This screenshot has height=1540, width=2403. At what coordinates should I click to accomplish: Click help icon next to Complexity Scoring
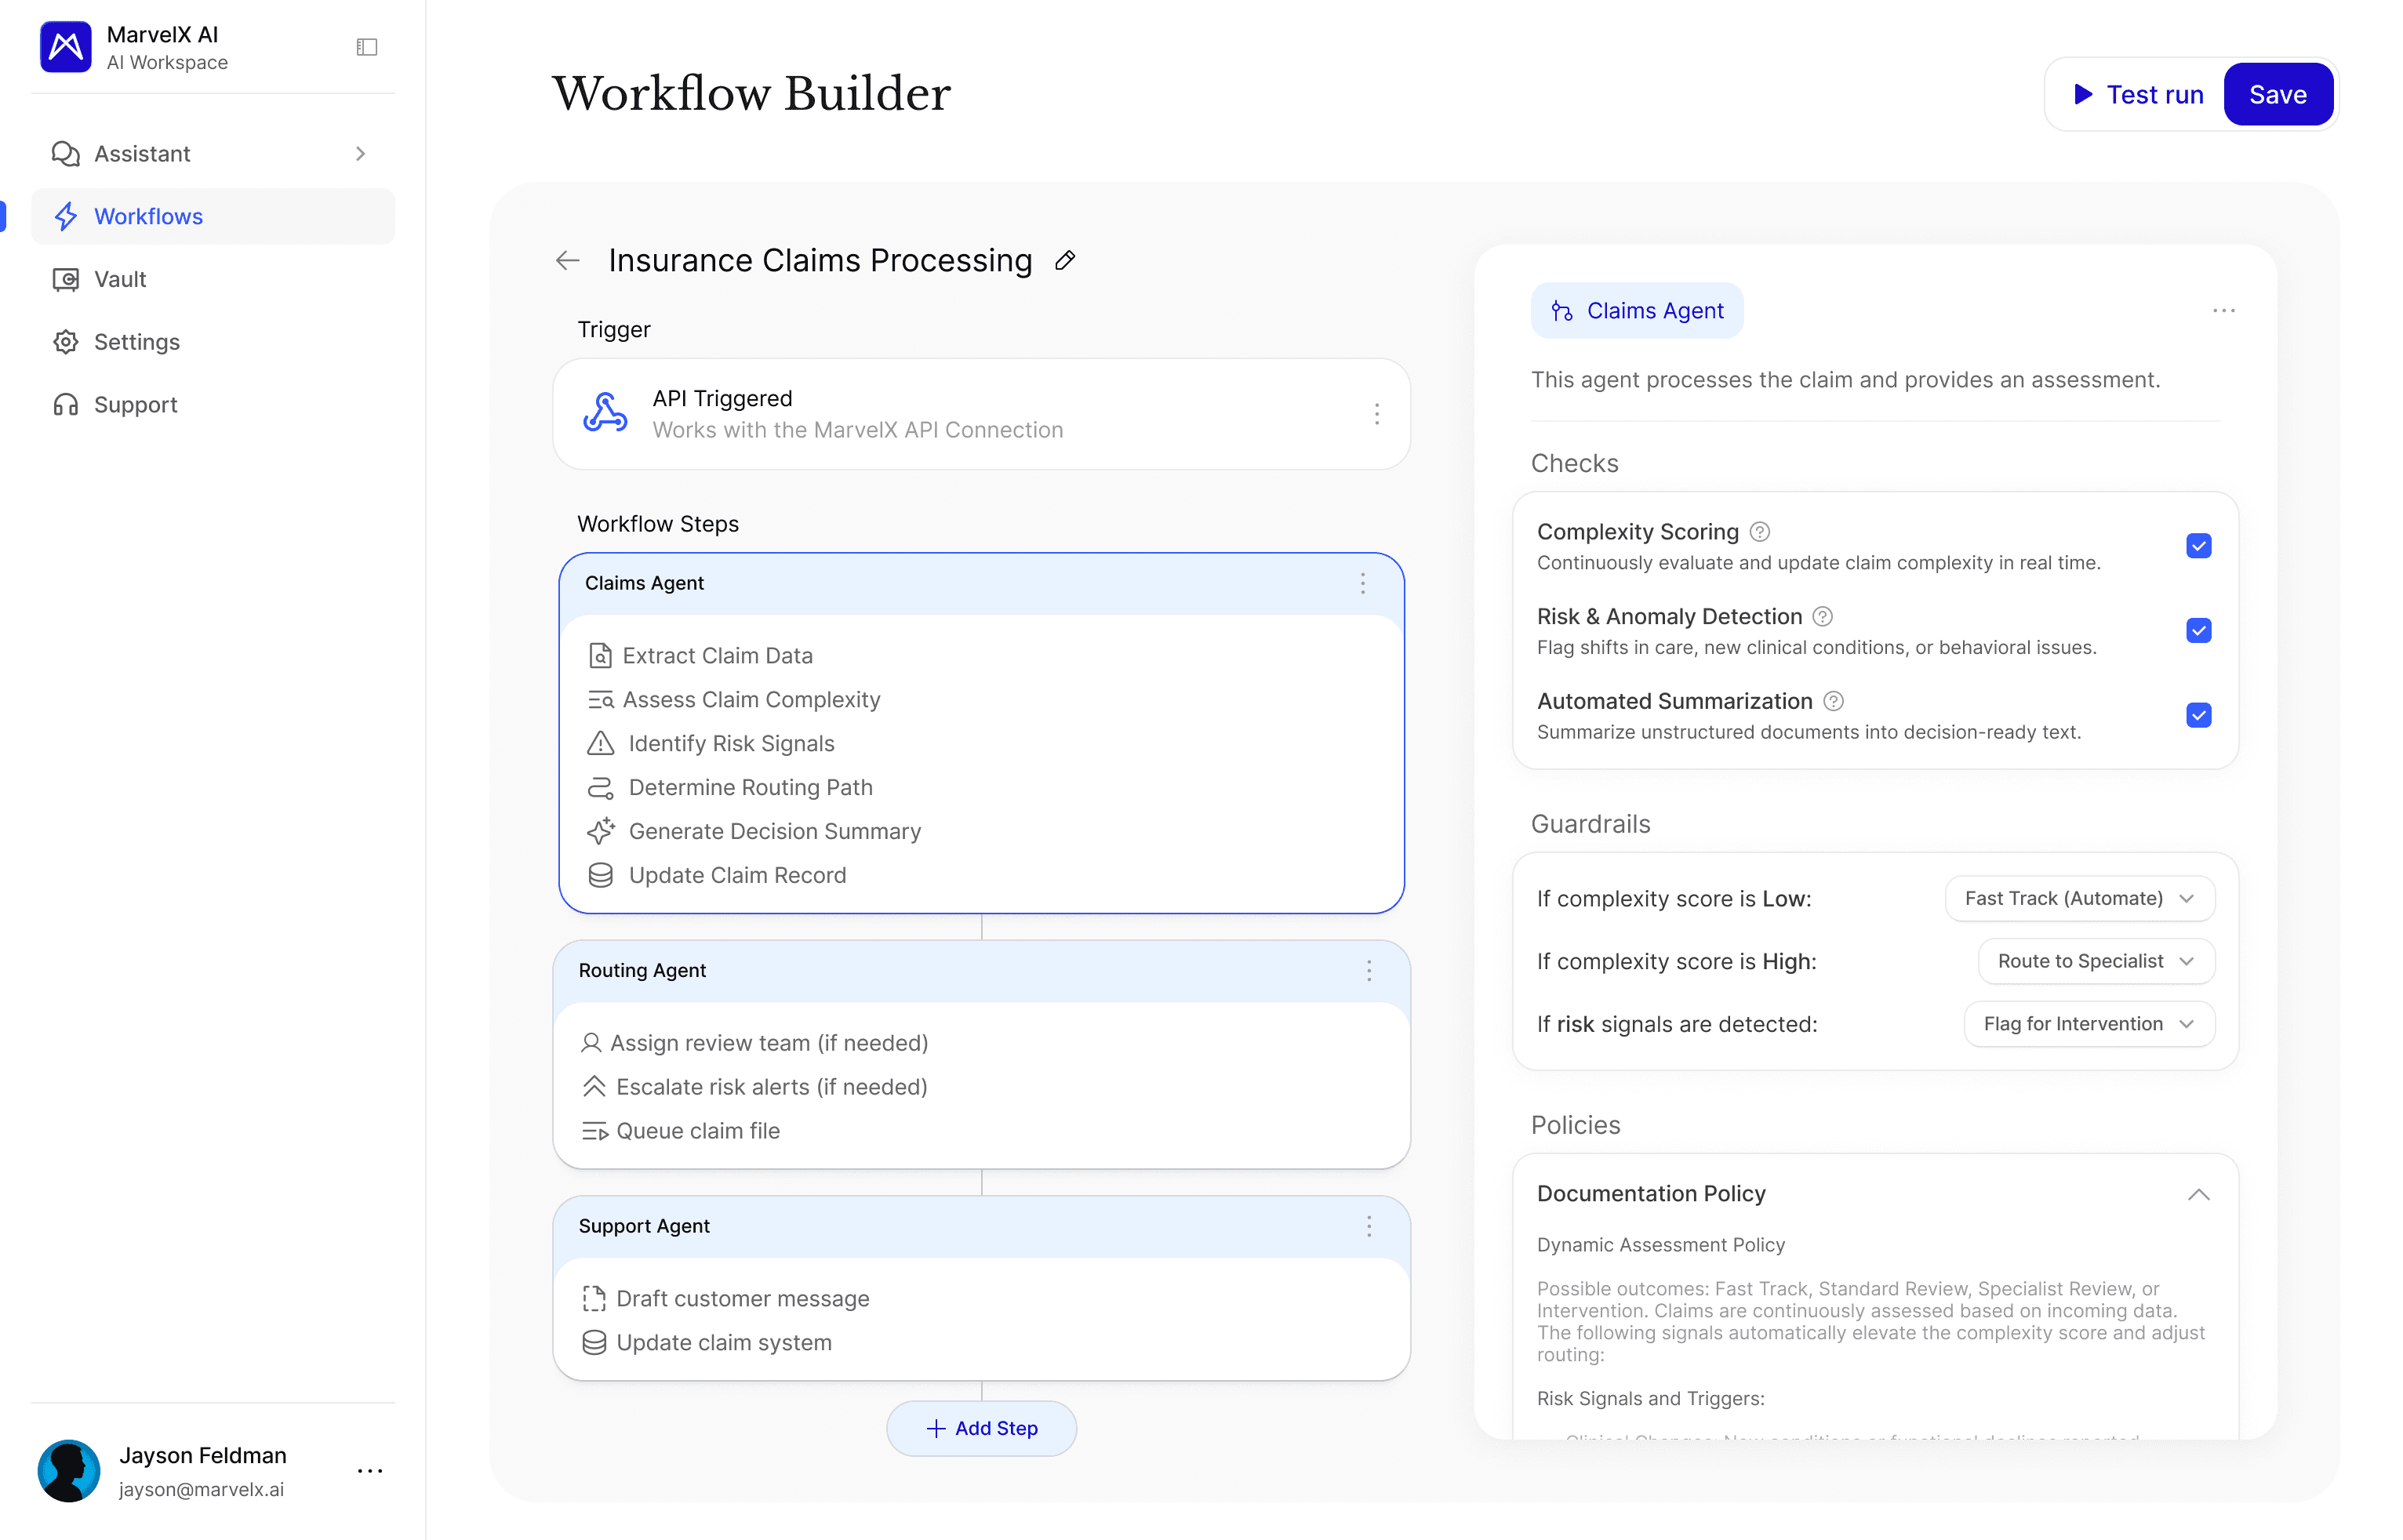[1760, 532]
